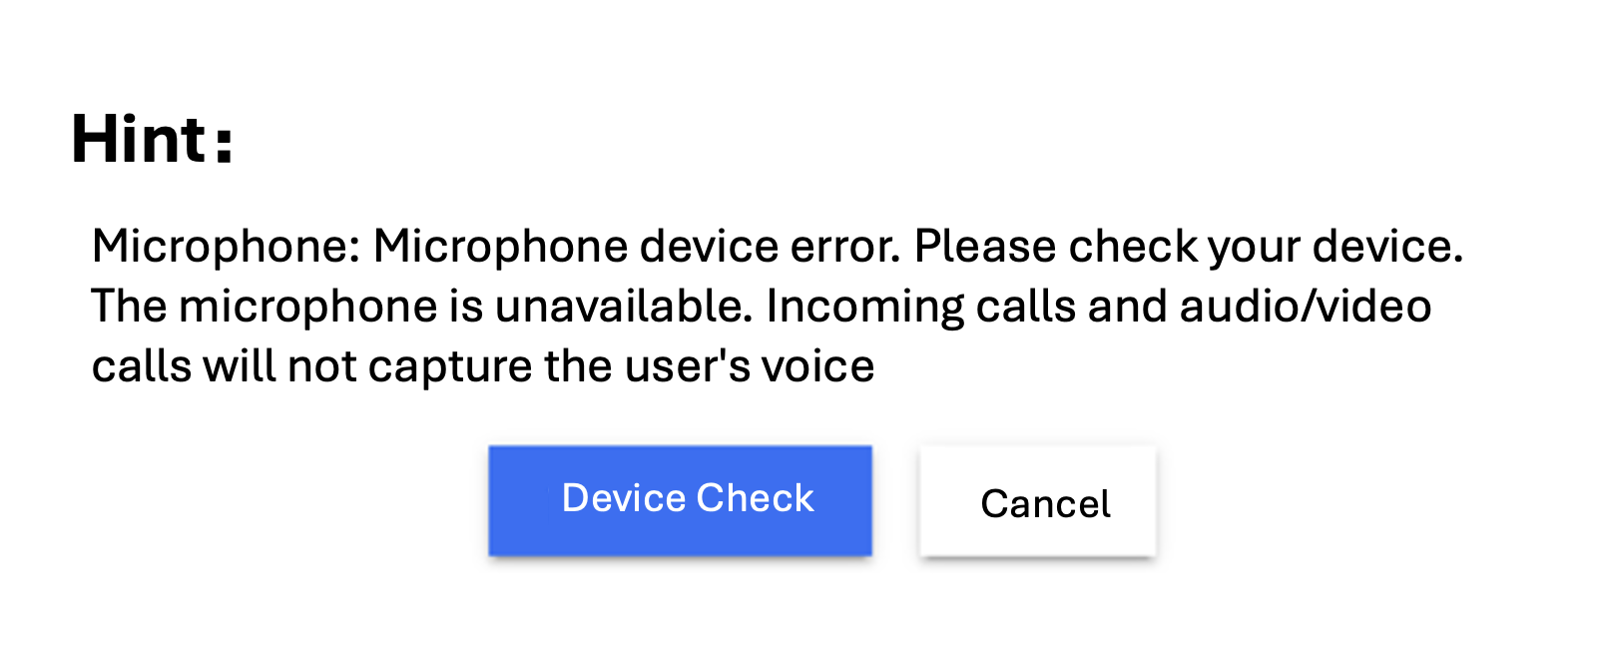Click the 'Incoming calls and audio/video' text
1599x651 pixels.
point(1098,307)
